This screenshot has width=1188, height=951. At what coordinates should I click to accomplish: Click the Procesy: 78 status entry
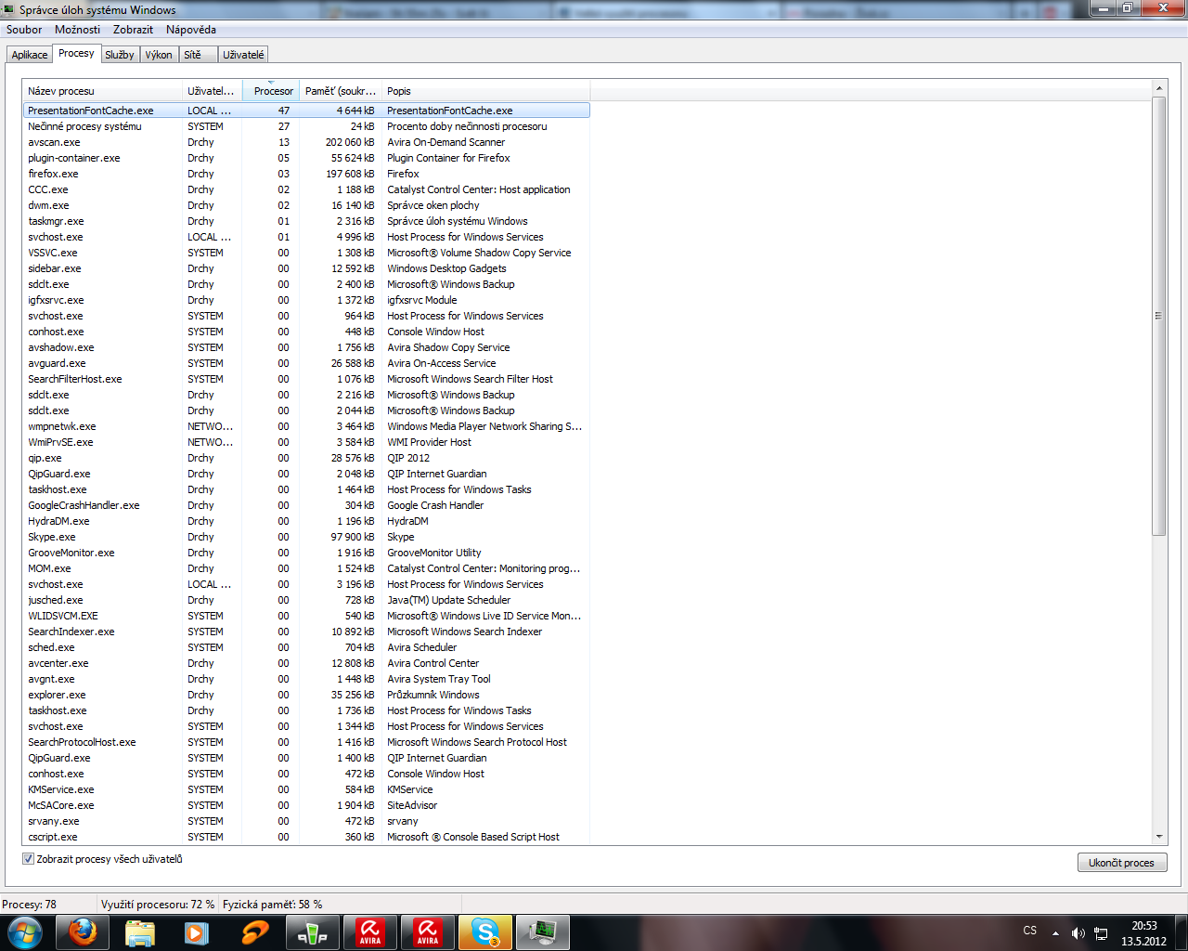(x=30, y=905)
